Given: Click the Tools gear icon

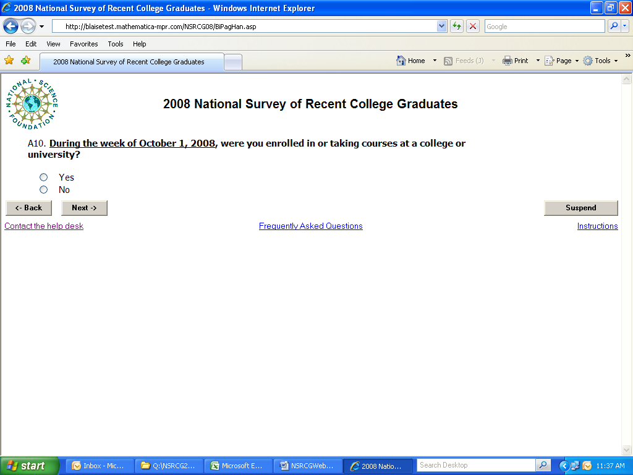Looking at the screenshot, I should pos(588,61).
